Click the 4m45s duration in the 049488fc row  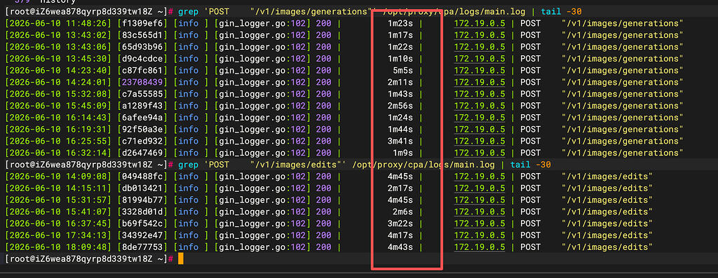click(400, 176)
